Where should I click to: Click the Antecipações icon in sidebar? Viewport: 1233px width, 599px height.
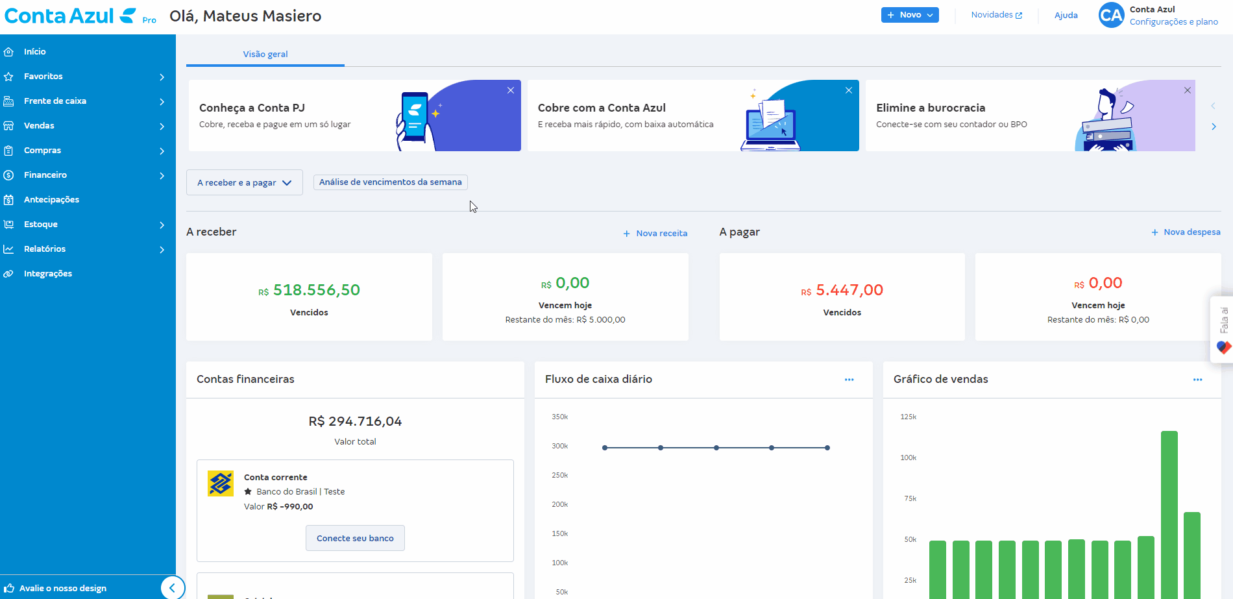coord(8,200)
